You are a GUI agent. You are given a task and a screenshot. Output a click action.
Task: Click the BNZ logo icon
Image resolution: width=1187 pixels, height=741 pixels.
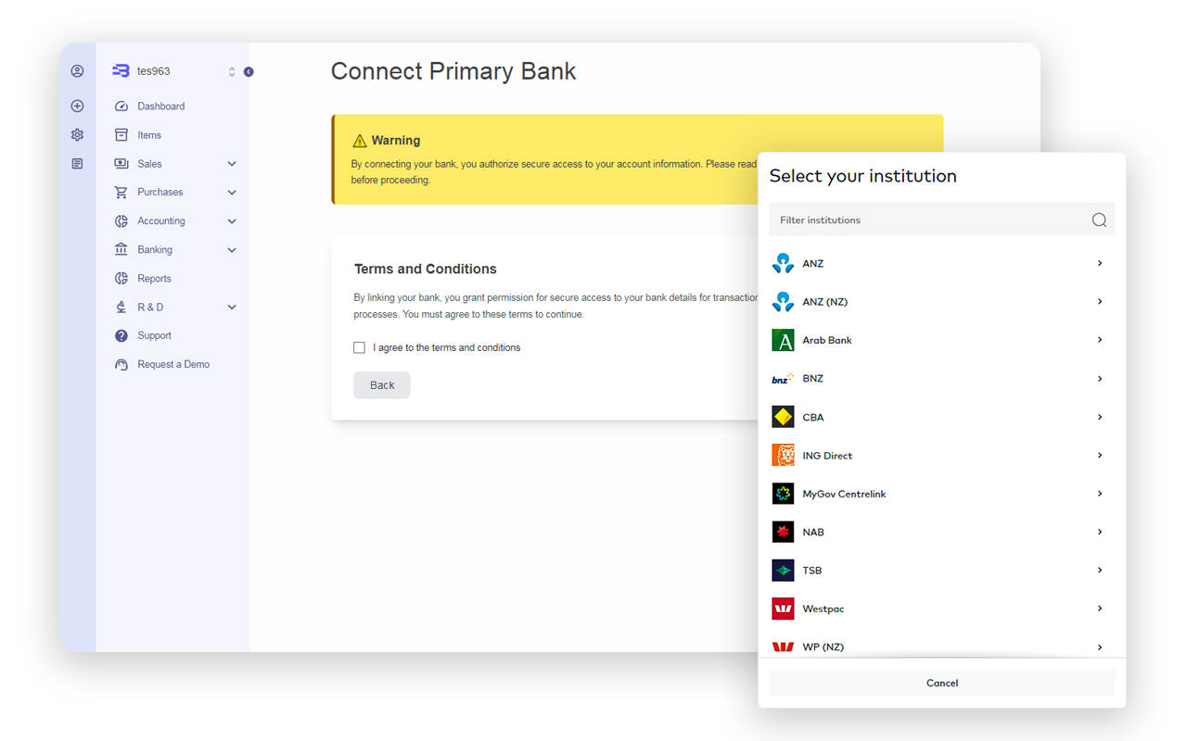click(784, 379)
